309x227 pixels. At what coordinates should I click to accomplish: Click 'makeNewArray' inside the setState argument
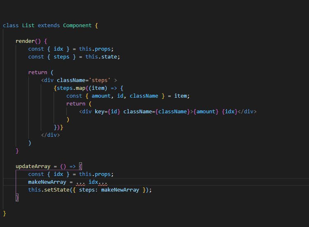pyautogui.click(x=120, y=190)
